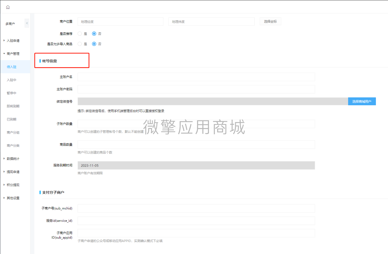Click the hint 商户可以创建的子管理帐号个数
The image size is (388, 254).
111,132
